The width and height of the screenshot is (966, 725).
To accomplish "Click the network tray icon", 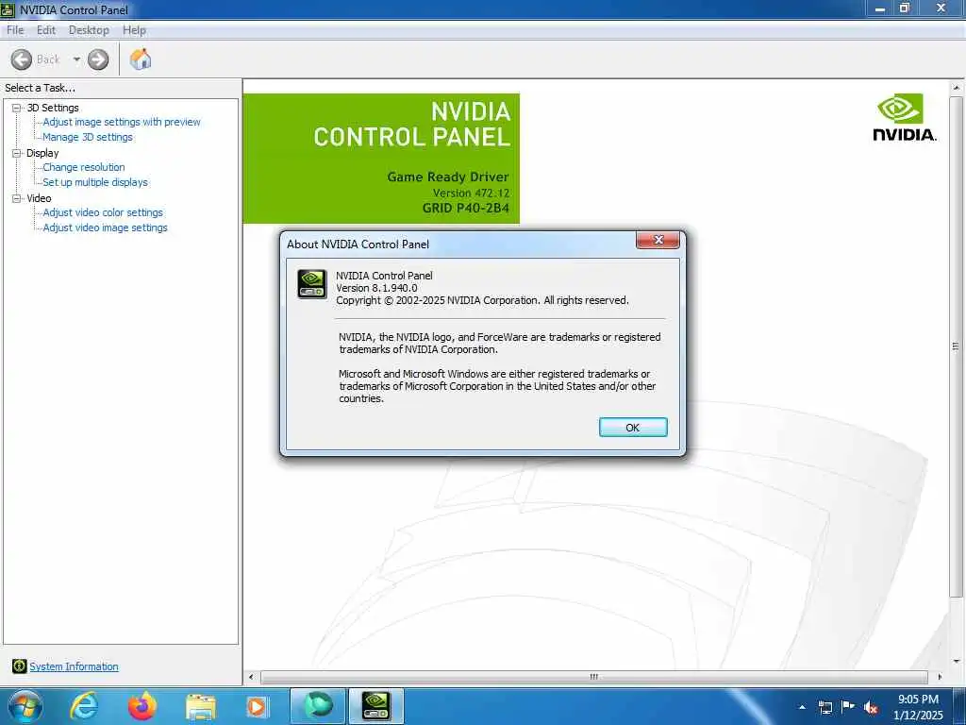I will click(x=824, y=707).
